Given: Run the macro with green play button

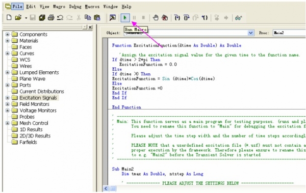Looking at the screenshot, I should 125,18.
